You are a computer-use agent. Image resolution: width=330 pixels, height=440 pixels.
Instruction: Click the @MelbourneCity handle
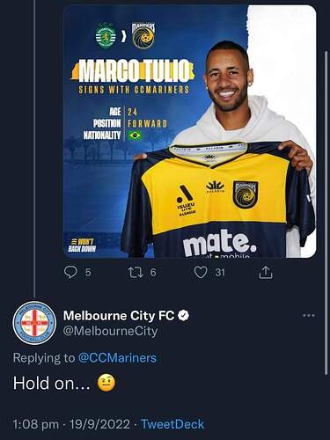coord(110,331)
